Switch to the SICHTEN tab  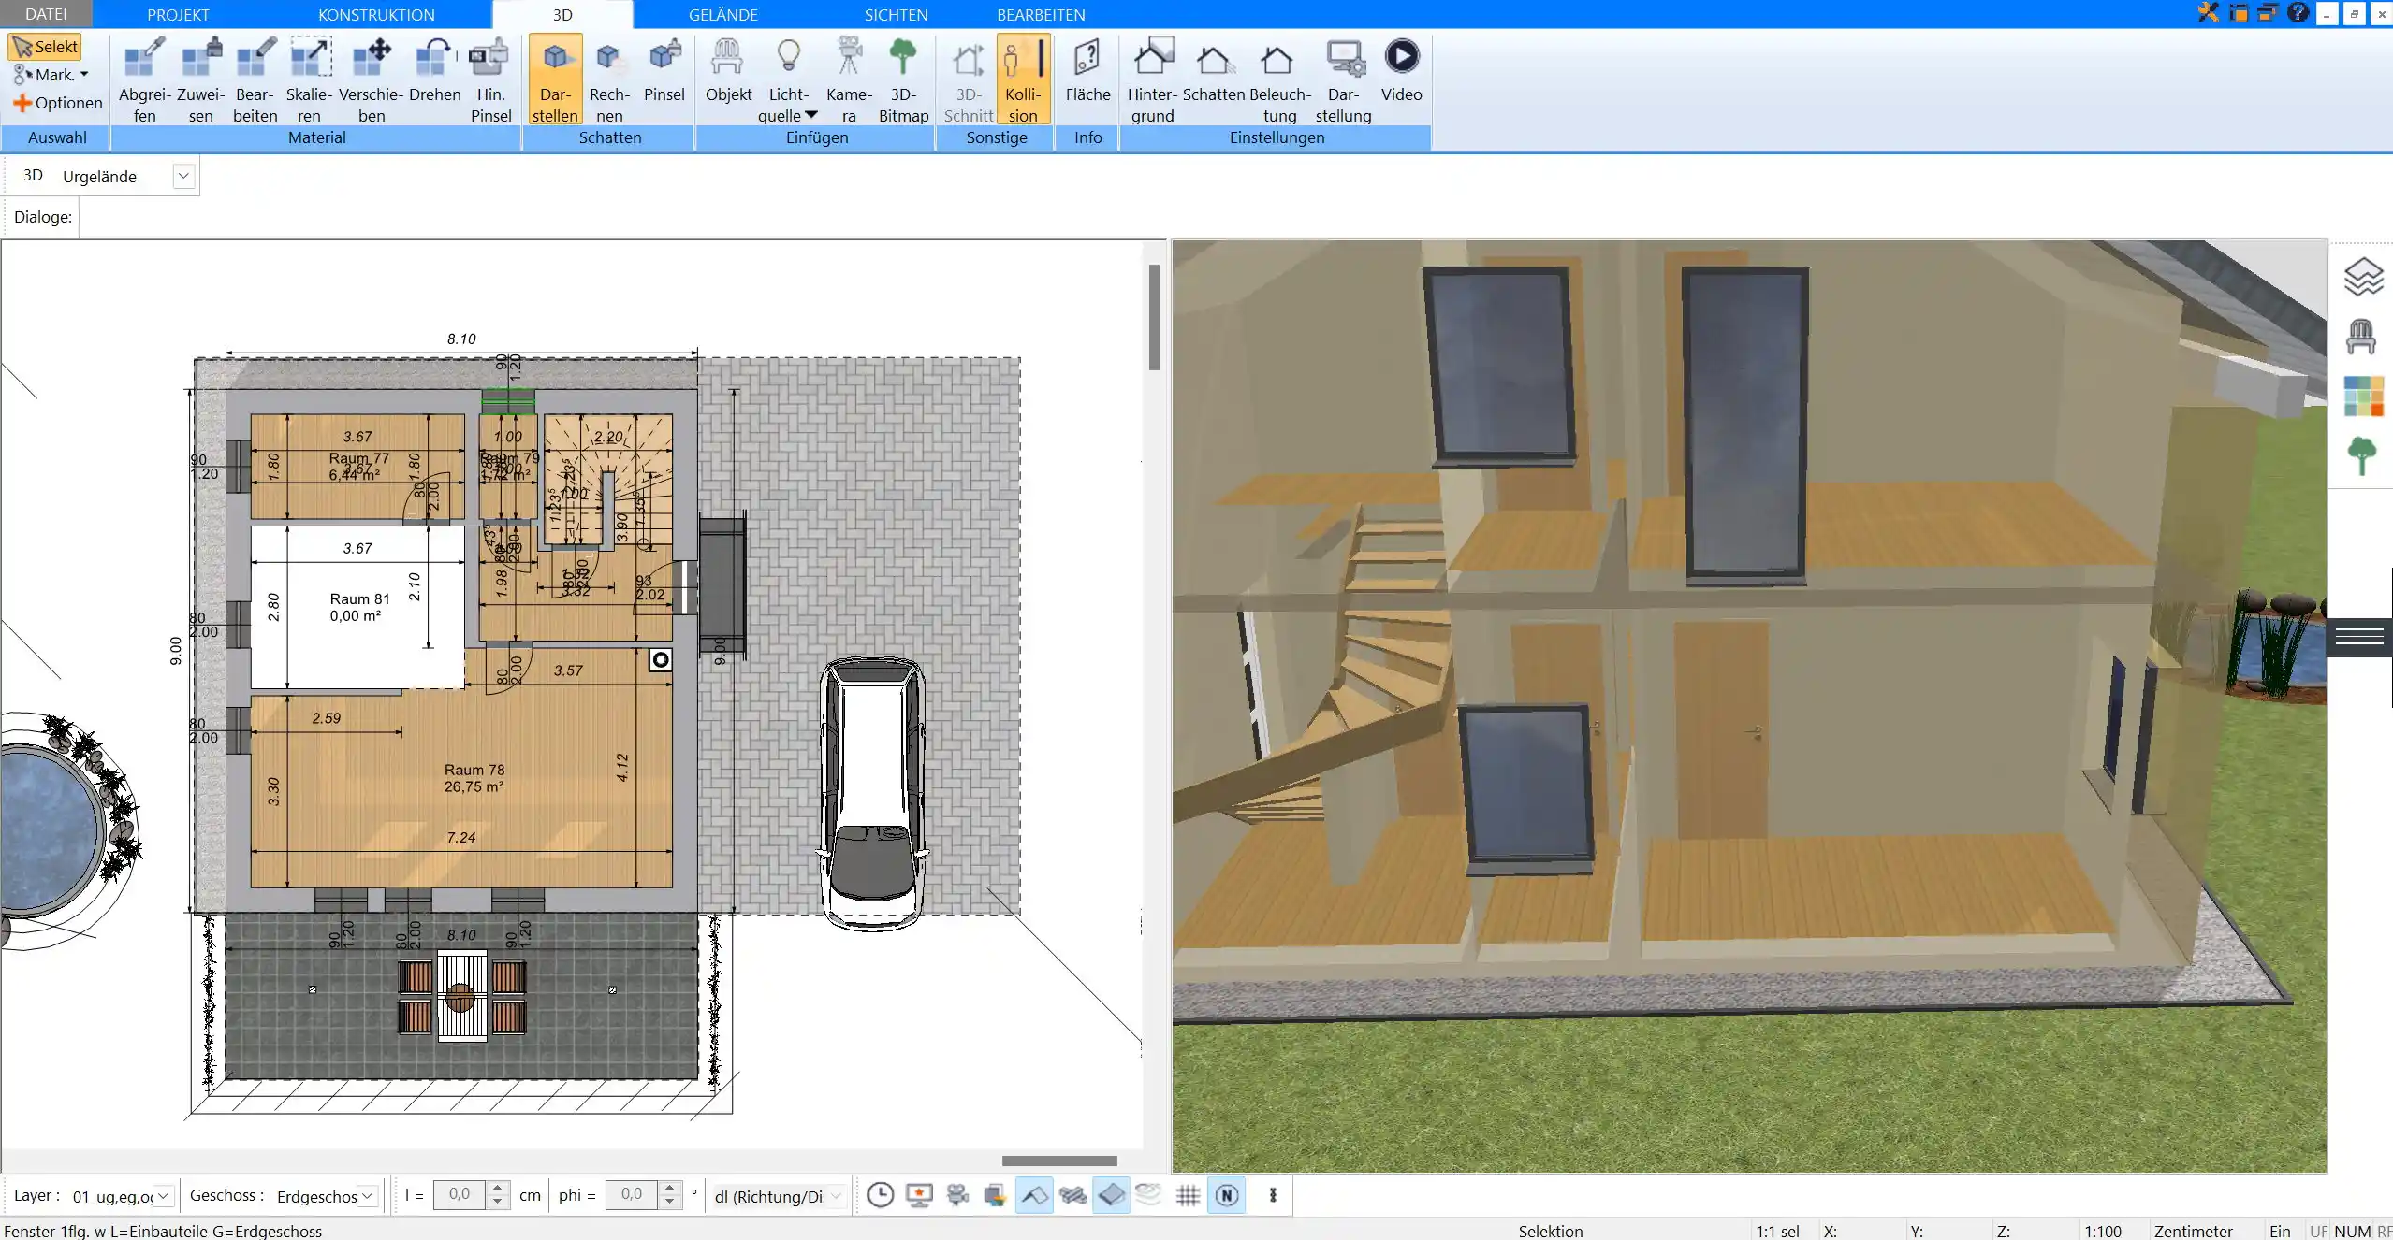(896, 15)
